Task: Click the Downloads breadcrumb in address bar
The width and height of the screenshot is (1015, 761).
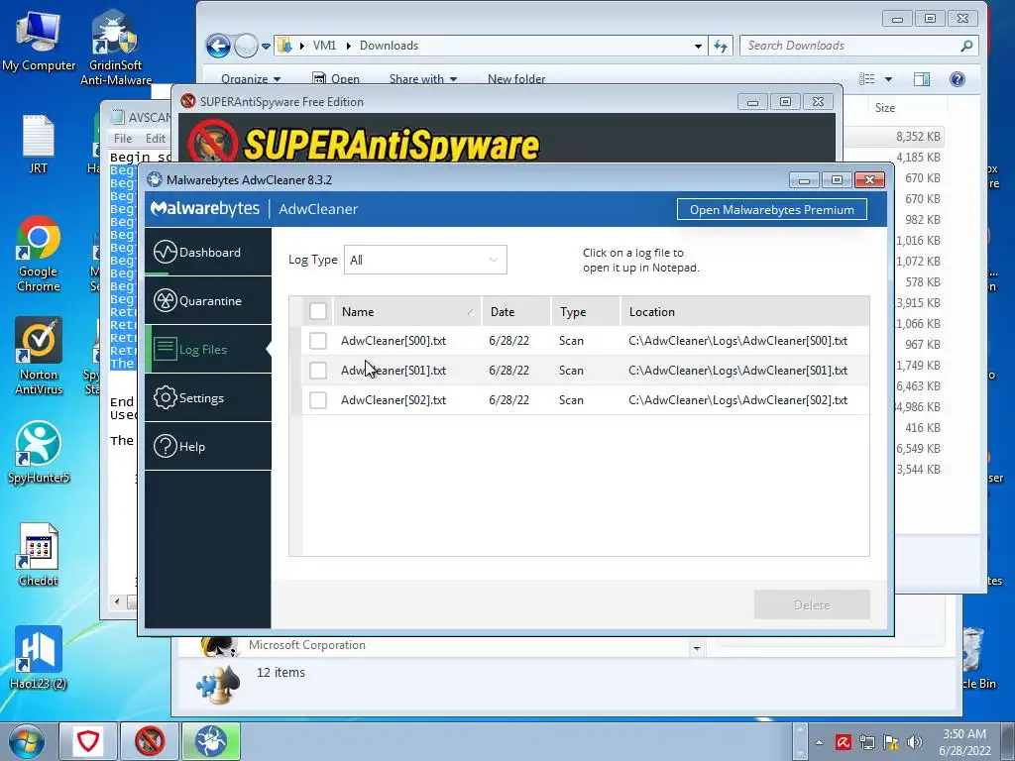Action: coord(389,46)
